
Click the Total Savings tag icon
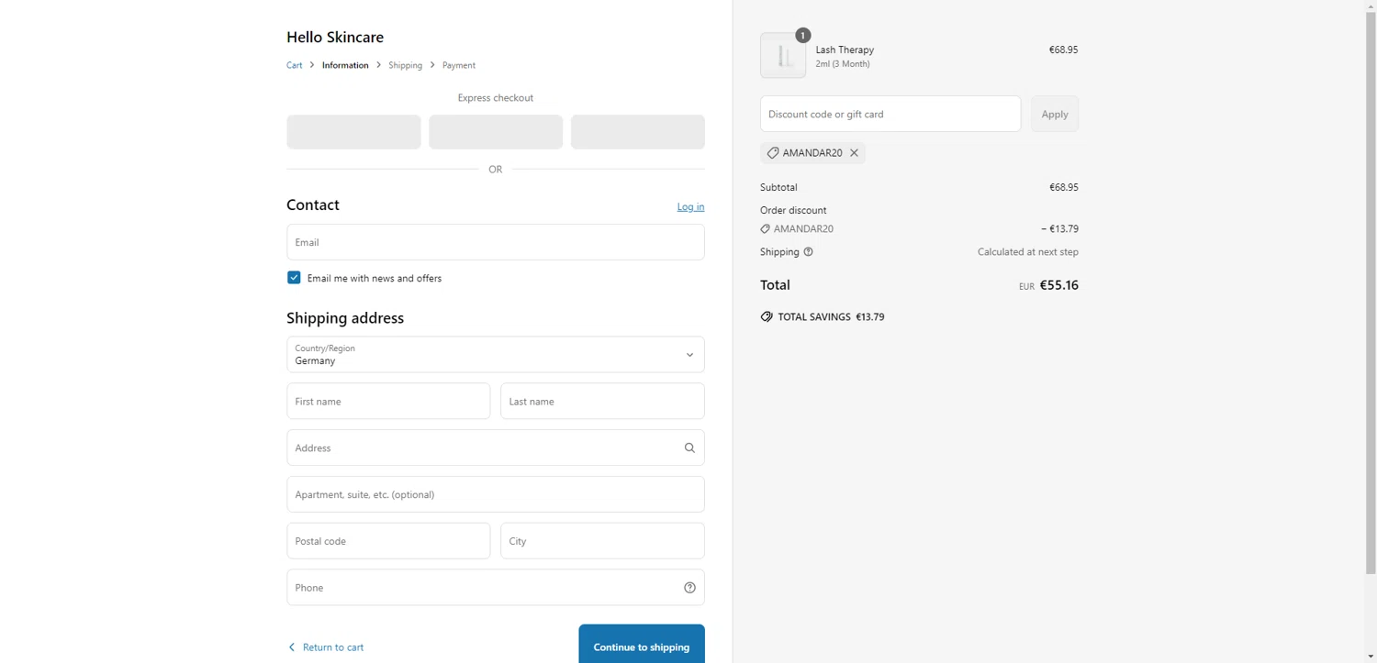tap(767, 317)
